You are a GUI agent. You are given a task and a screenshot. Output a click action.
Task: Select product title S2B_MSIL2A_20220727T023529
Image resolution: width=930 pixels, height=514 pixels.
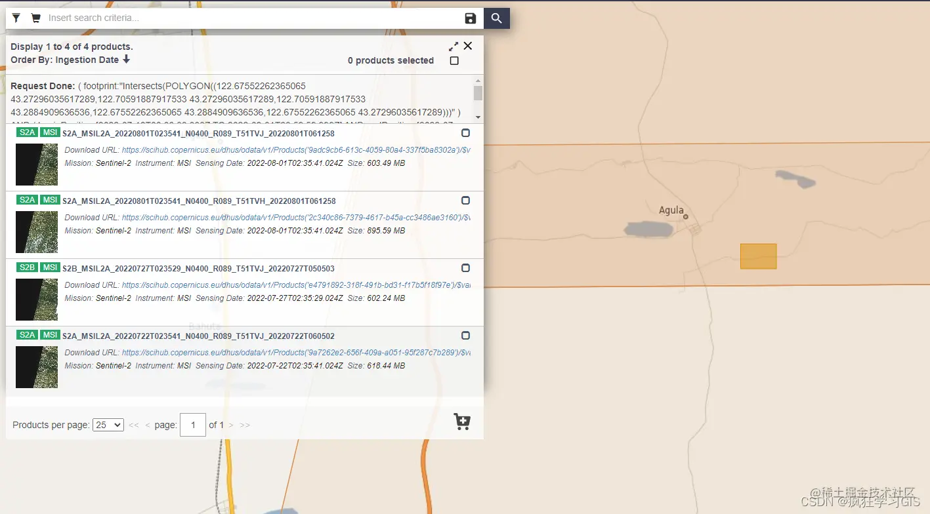(198, 269)
